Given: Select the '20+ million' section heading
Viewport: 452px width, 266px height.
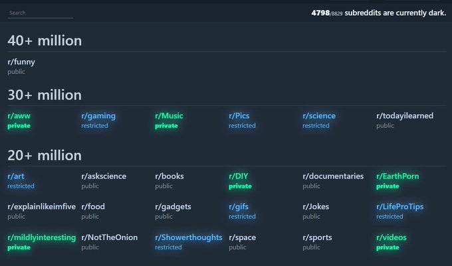Looking at the screenshot, I should [x=45, y=156].
